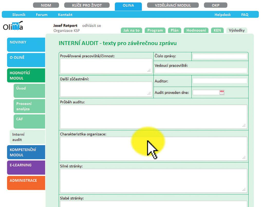Grab the Další zúčastnění resize handle

(149, 93)
